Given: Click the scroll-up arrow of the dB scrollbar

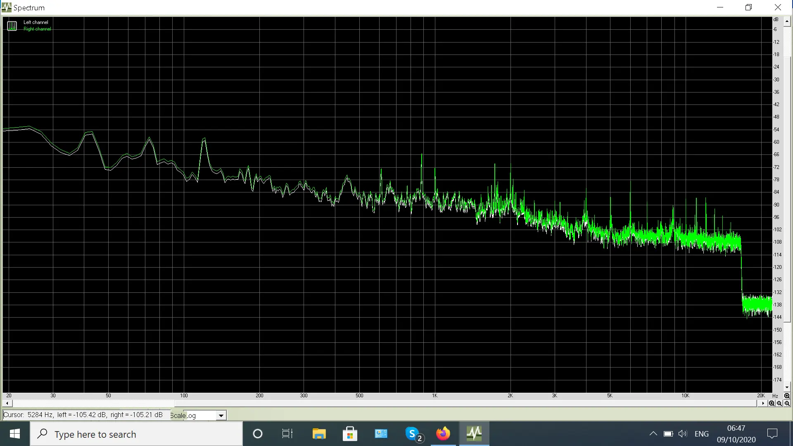Looking at the screenshot, I should [787, 21].
